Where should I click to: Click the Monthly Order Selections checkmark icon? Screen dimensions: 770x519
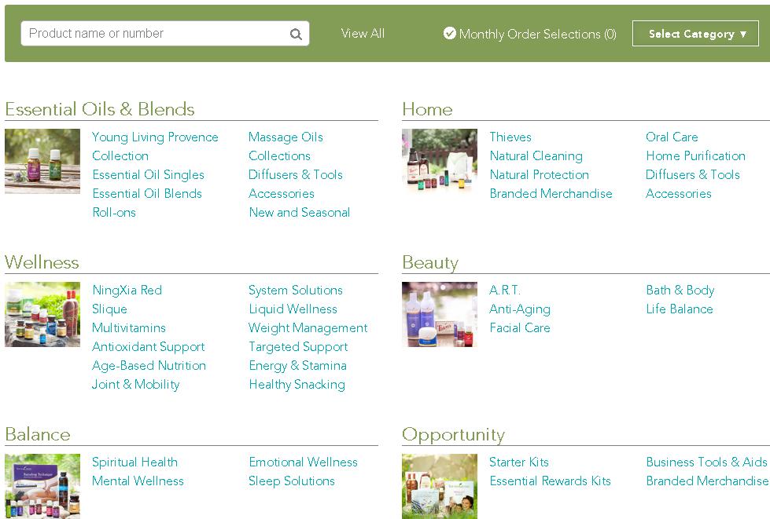[449, 33]
